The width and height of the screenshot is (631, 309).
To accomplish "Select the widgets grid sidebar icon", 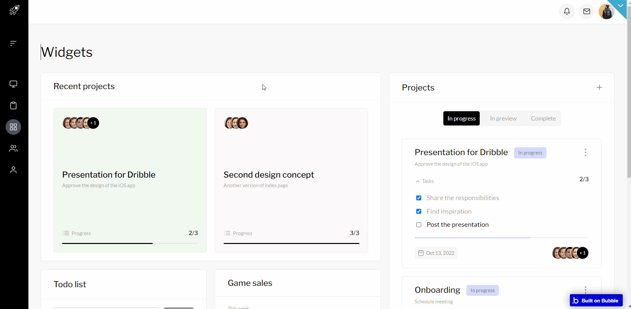I will pos(13,127).
